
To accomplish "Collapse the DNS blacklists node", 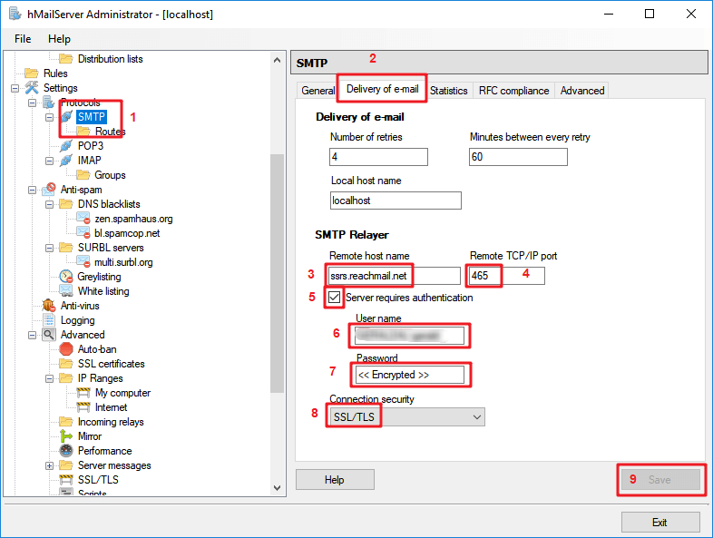I will tap(50, 204).
